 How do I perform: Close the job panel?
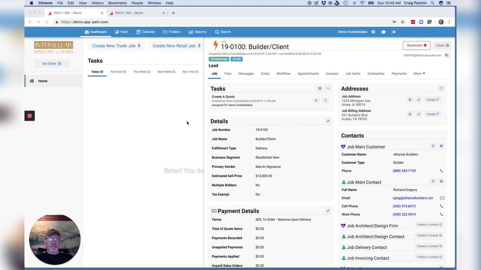coord(442,45)
